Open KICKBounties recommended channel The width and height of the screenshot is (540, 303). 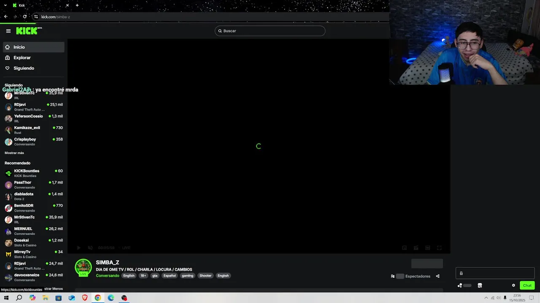(x=34, y=173)
